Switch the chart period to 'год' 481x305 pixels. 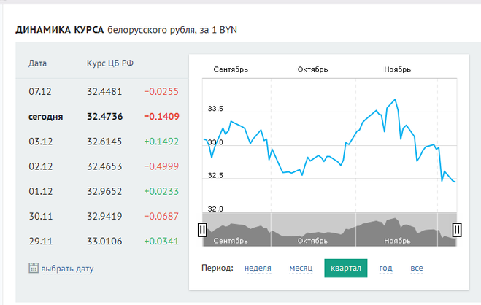point(385,269)
